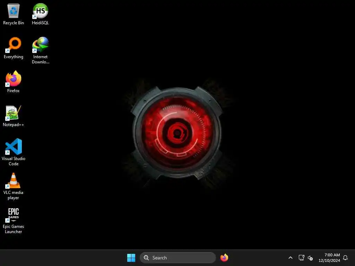Open the notifications bell
This screenshot has width=355, height=266.
tap(345, 258)
